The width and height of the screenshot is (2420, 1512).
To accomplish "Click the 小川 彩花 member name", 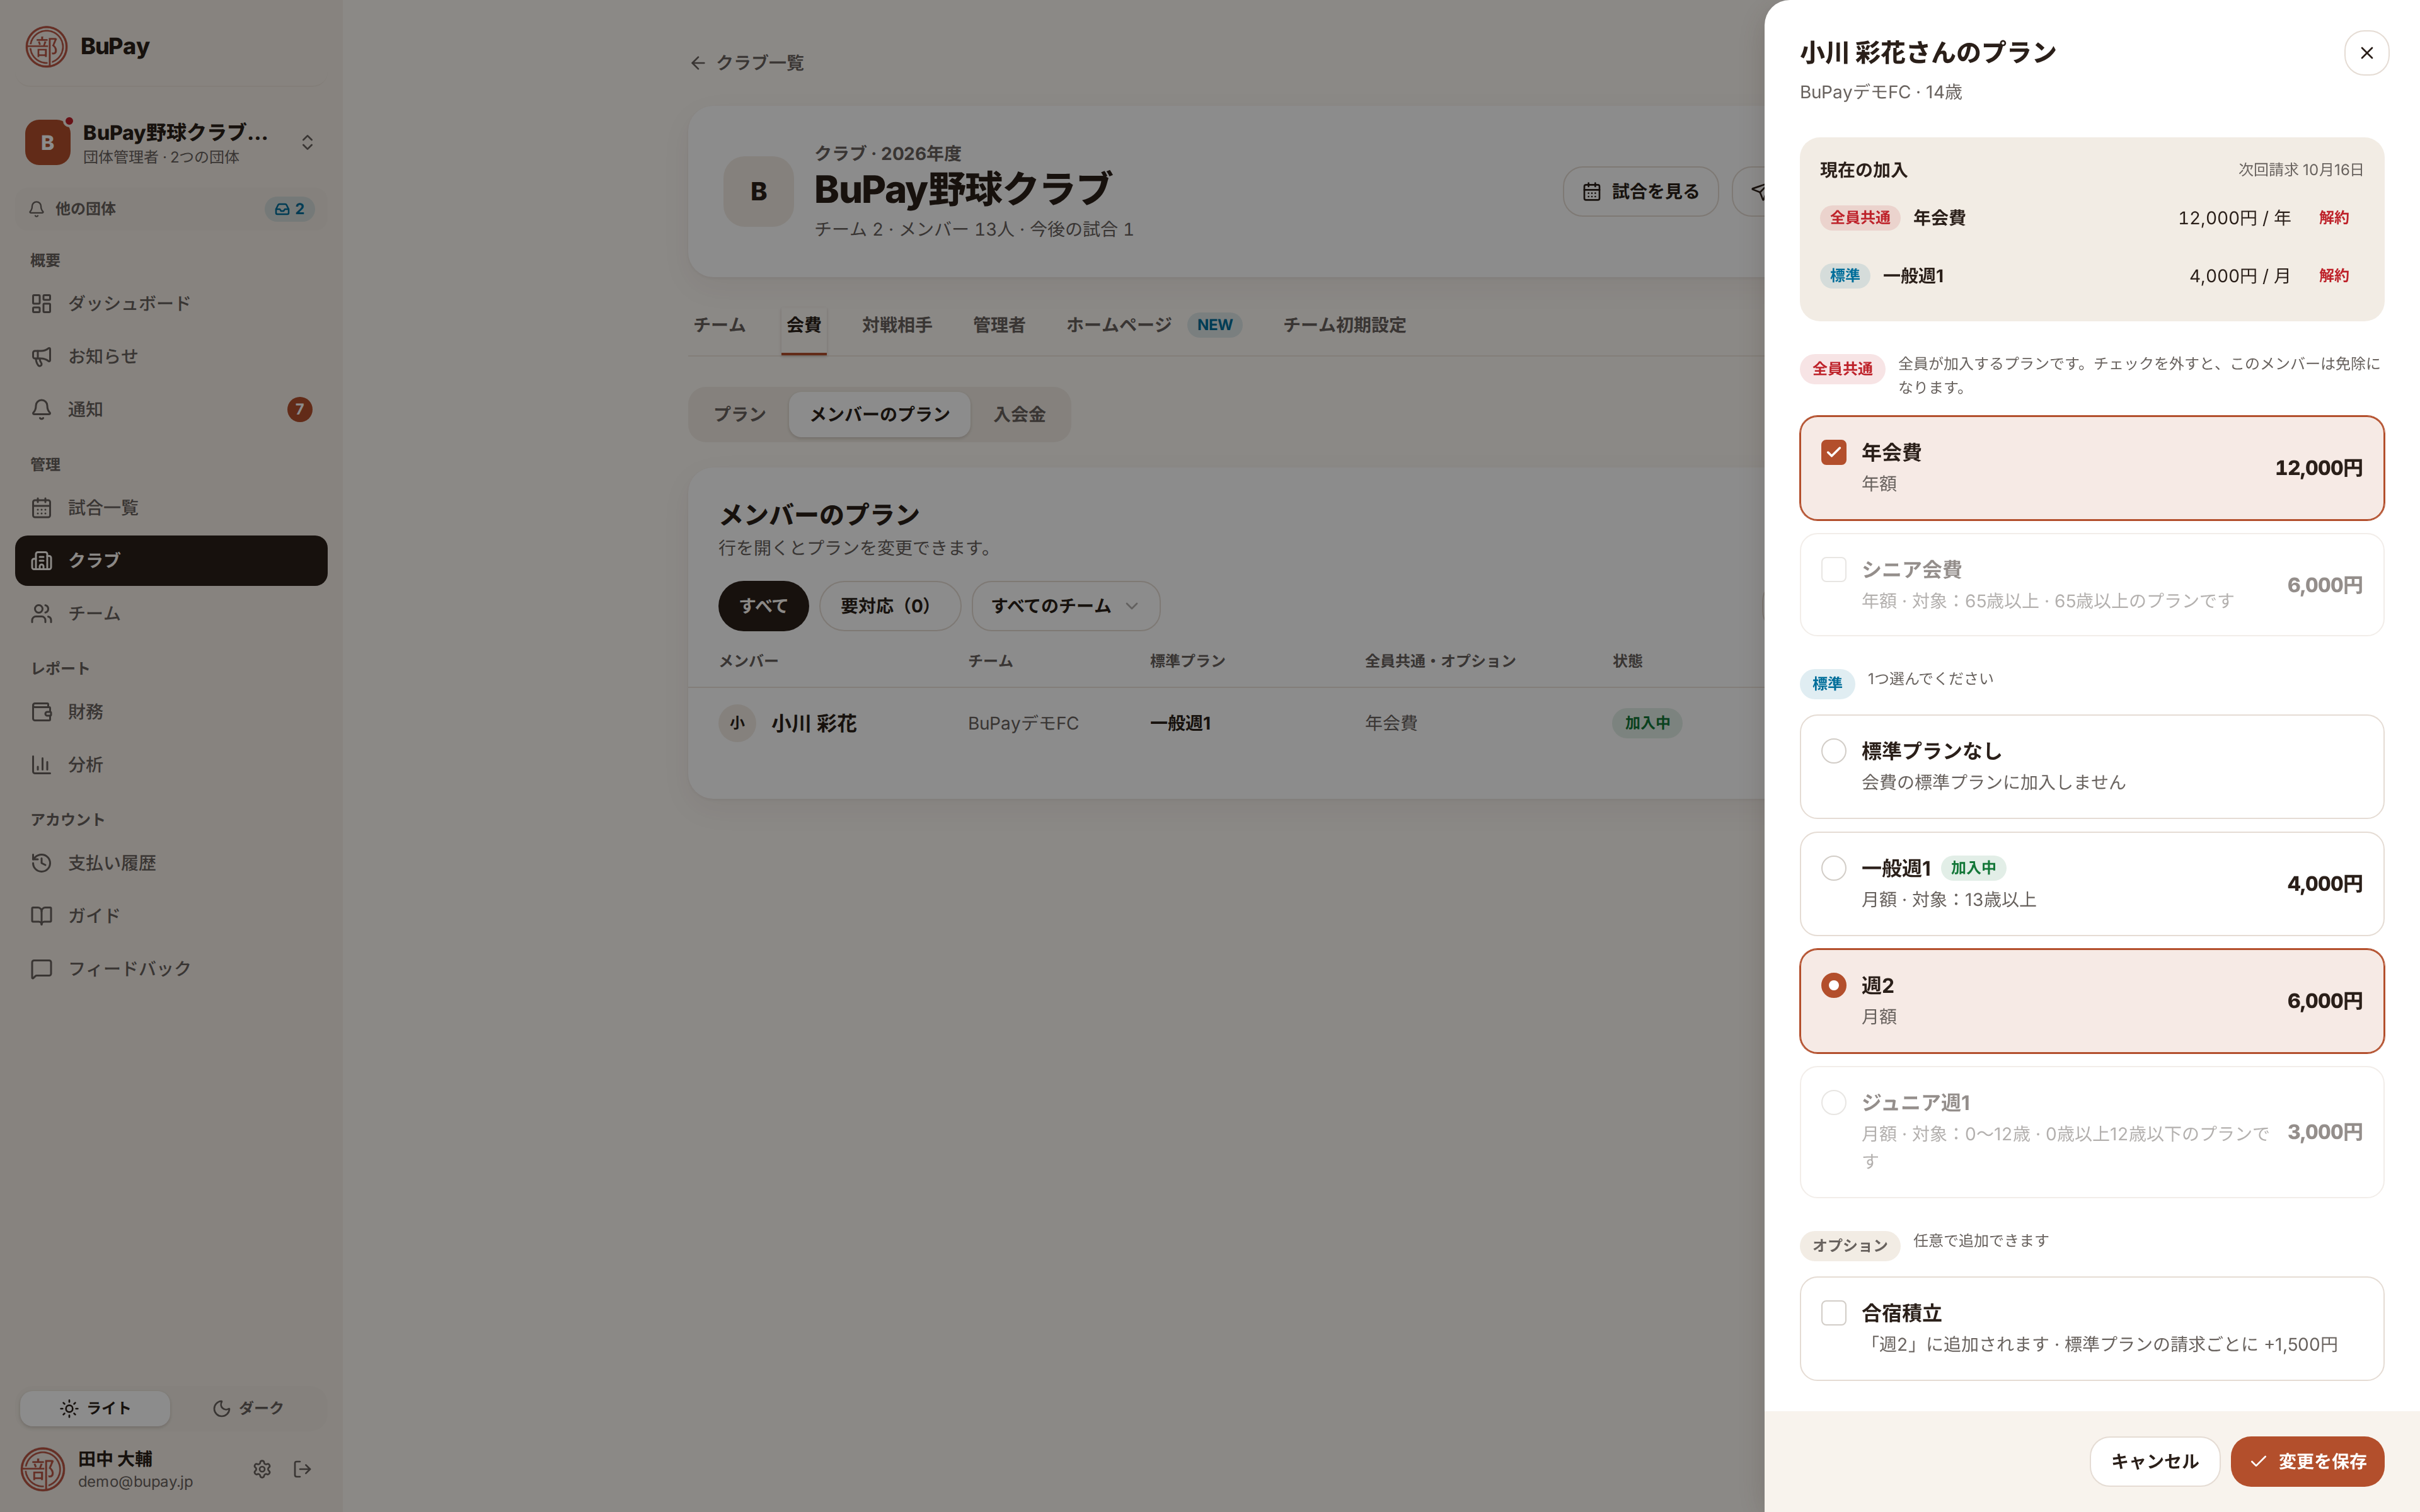I will point(814,723).
